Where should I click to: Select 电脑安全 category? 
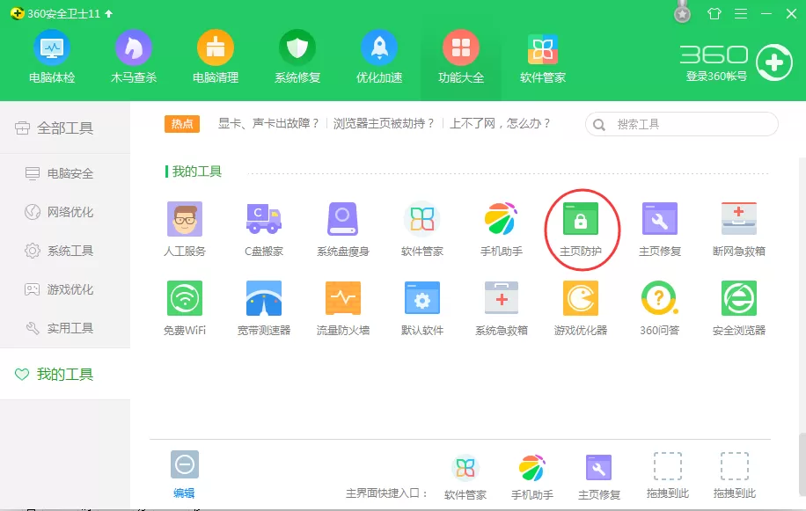tap(65, 173)
